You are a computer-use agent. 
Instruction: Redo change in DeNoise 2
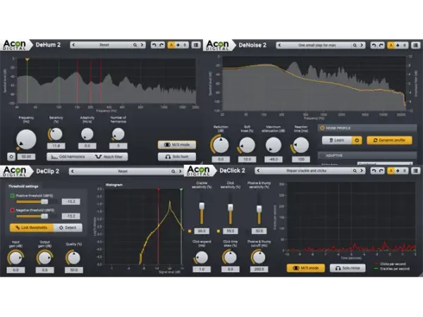click(381, 45)
